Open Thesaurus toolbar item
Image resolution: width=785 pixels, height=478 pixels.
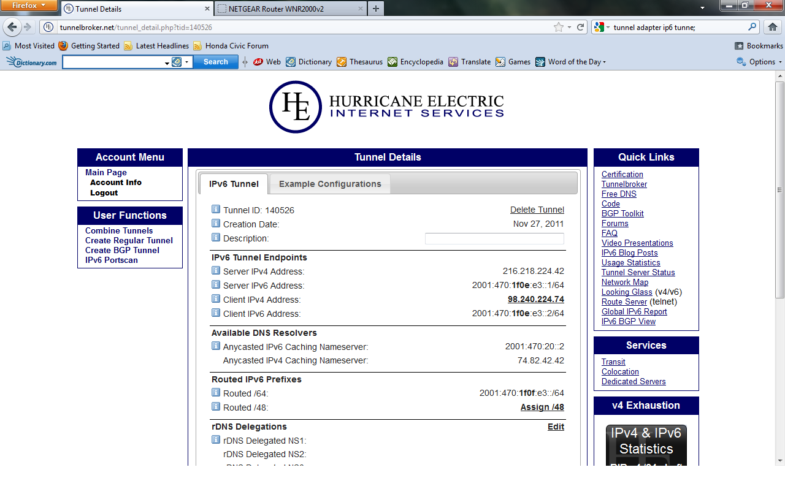pos(360,62)
